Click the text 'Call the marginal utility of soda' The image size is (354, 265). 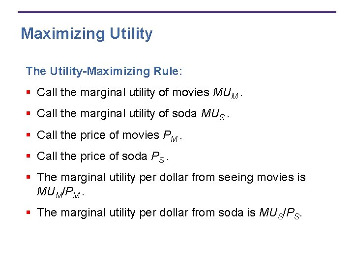[117, 113]
